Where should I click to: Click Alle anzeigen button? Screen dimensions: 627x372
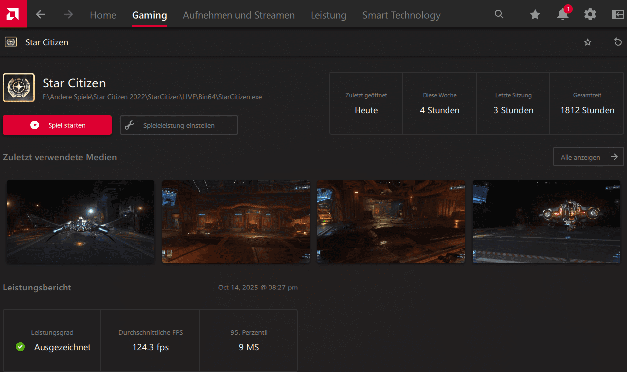(588, 157)
